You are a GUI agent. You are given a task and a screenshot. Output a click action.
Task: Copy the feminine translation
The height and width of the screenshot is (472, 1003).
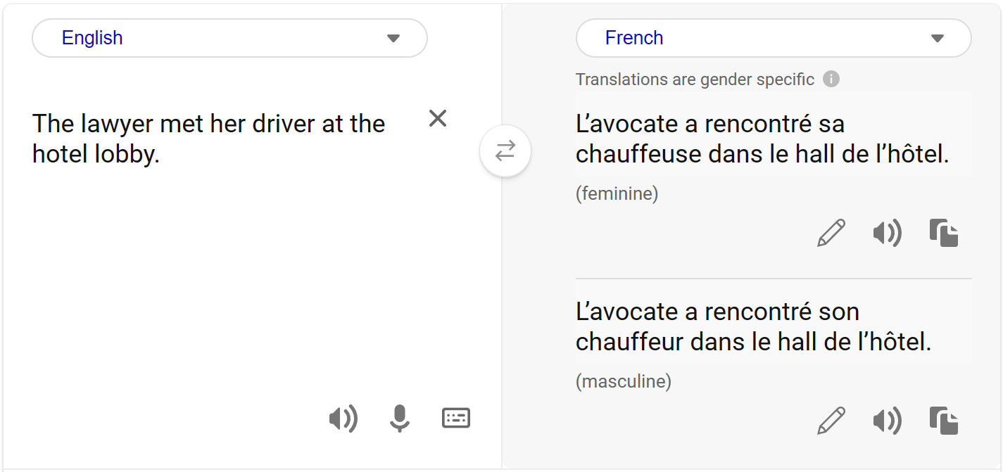[945, 233]
